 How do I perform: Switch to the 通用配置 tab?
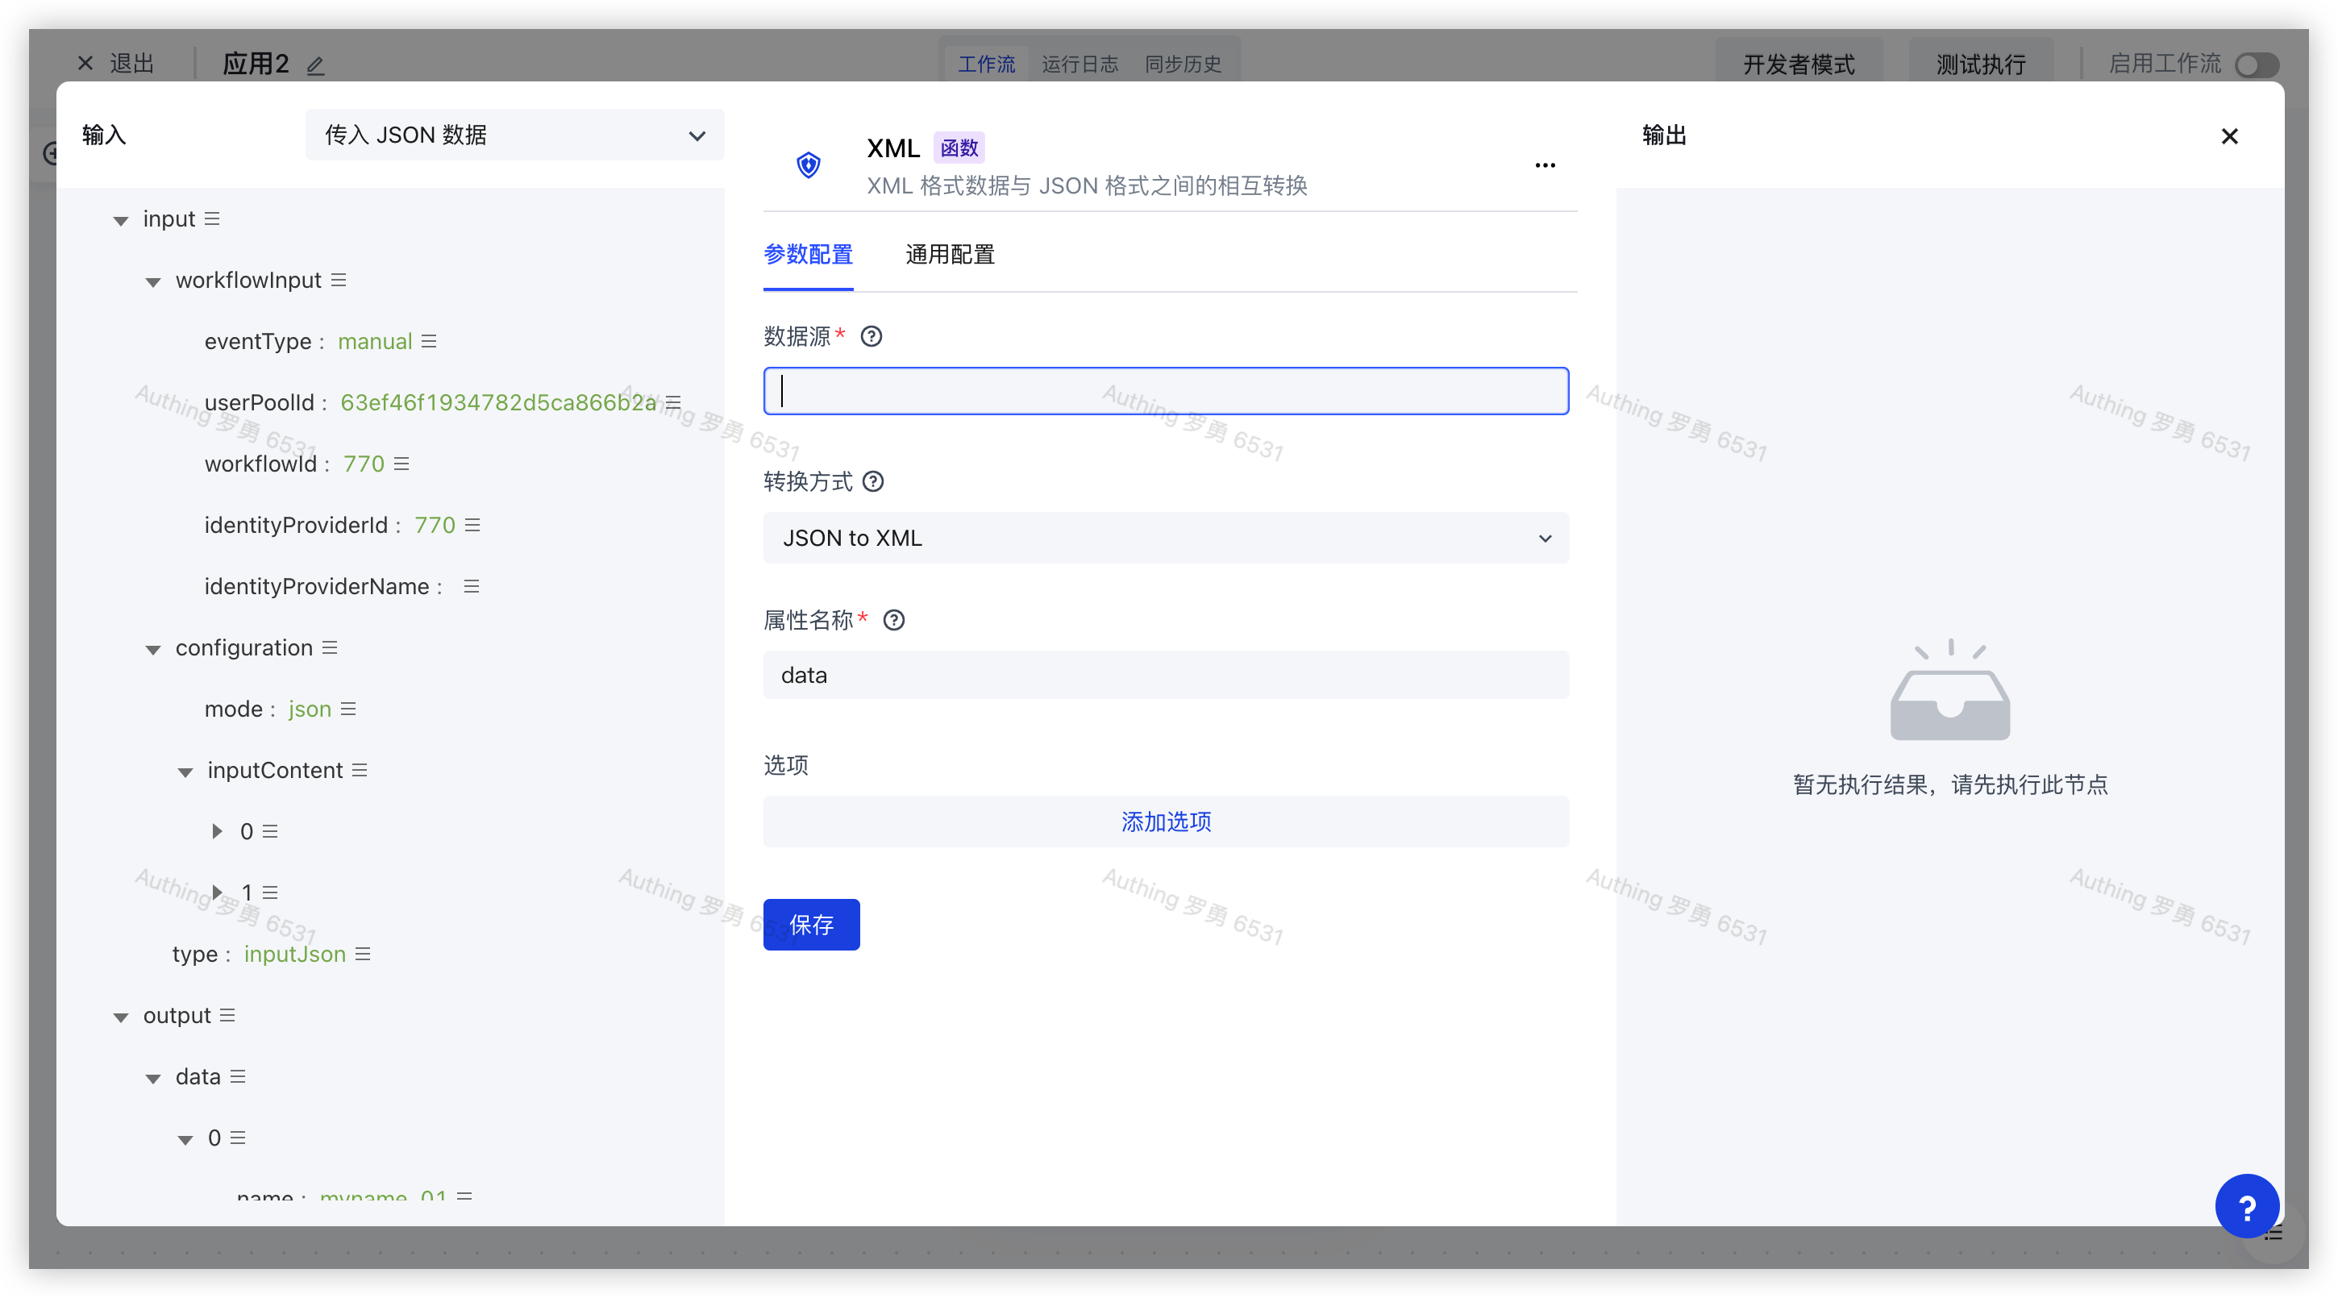tap(950, 255)
